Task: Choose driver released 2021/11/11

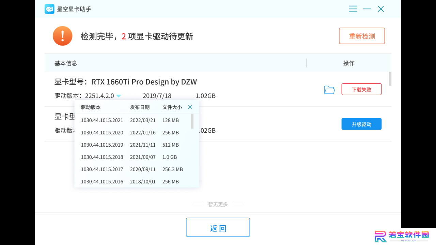Action: click(x=133, y=145)
